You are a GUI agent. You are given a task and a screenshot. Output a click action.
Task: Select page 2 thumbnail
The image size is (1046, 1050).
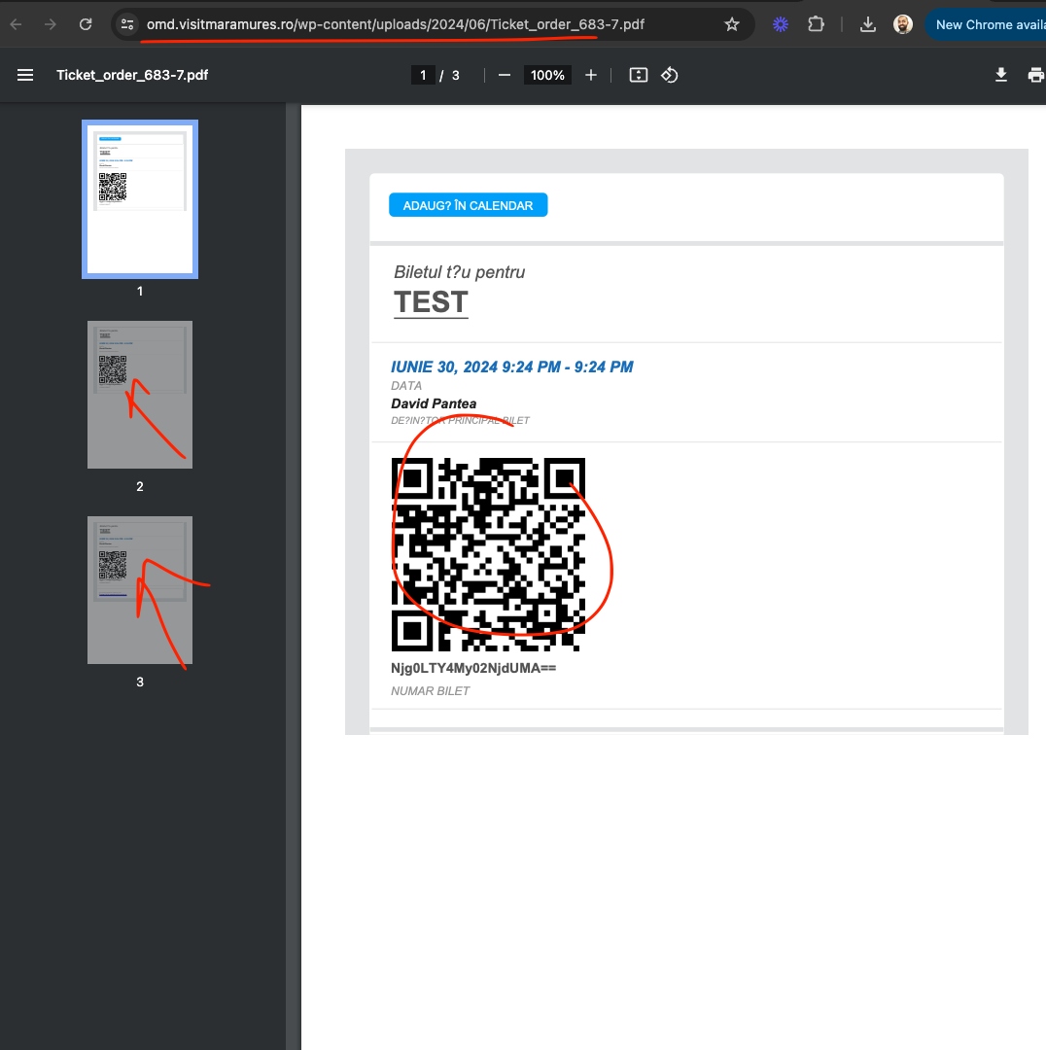pyautogui.click(x=140, y=395)
